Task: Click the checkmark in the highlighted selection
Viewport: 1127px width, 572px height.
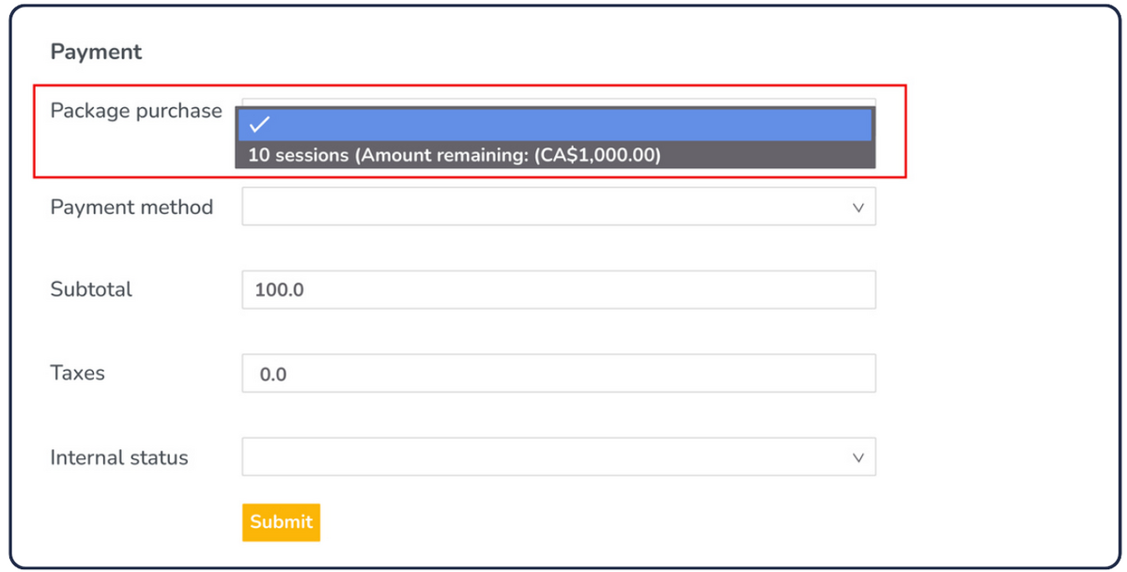Action: point(261,122)
